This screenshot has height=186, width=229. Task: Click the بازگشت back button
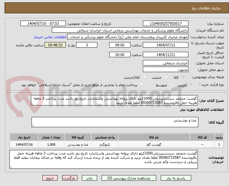click(x=70, y=178)
